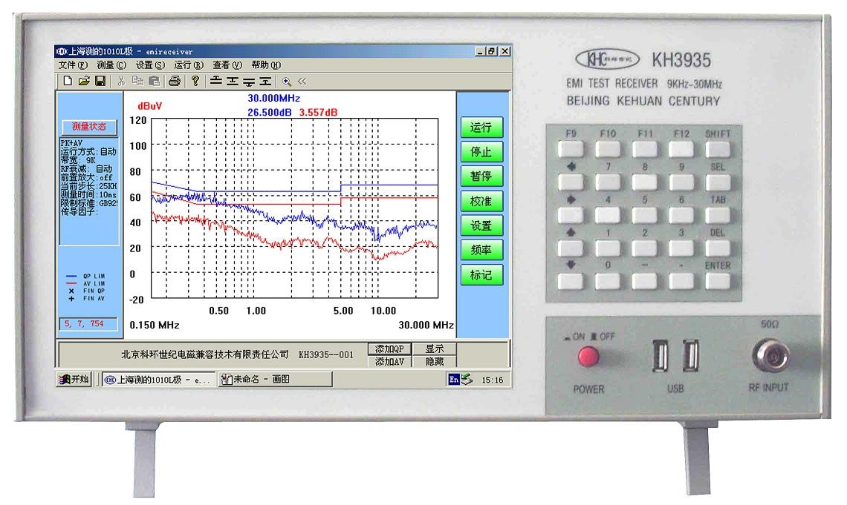
Task: Tap the ENTER key on the keypad
Action: coord(718,281)
